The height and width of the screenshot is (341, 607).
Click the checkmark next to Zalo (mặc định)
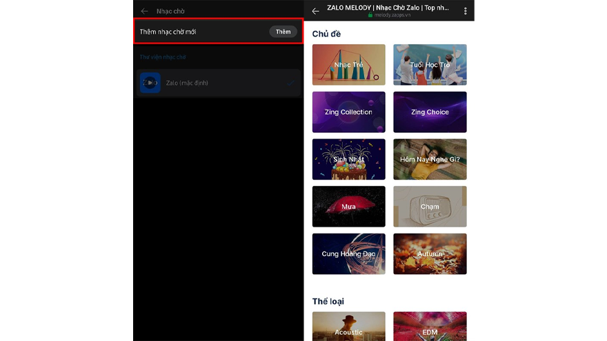[290, 83]
